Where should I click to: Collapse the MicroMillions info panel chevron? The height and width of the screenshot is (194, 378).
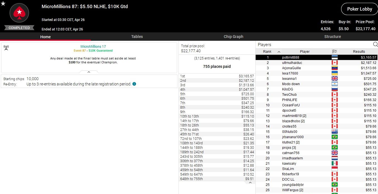[x=89, y=72]
